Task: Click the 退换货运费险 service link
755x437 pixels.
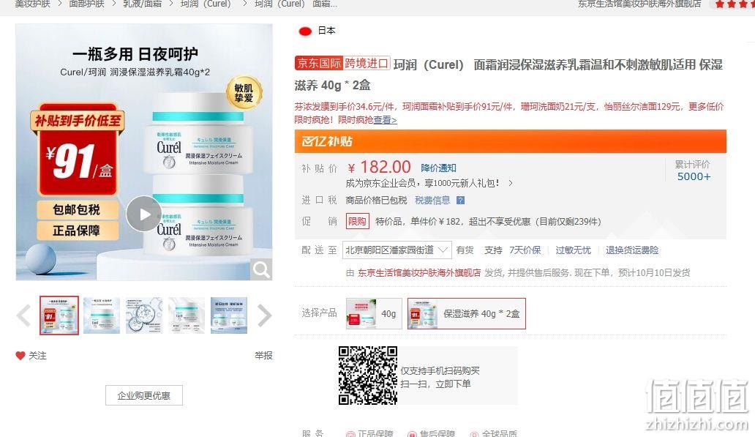Action: click(632, 250)
